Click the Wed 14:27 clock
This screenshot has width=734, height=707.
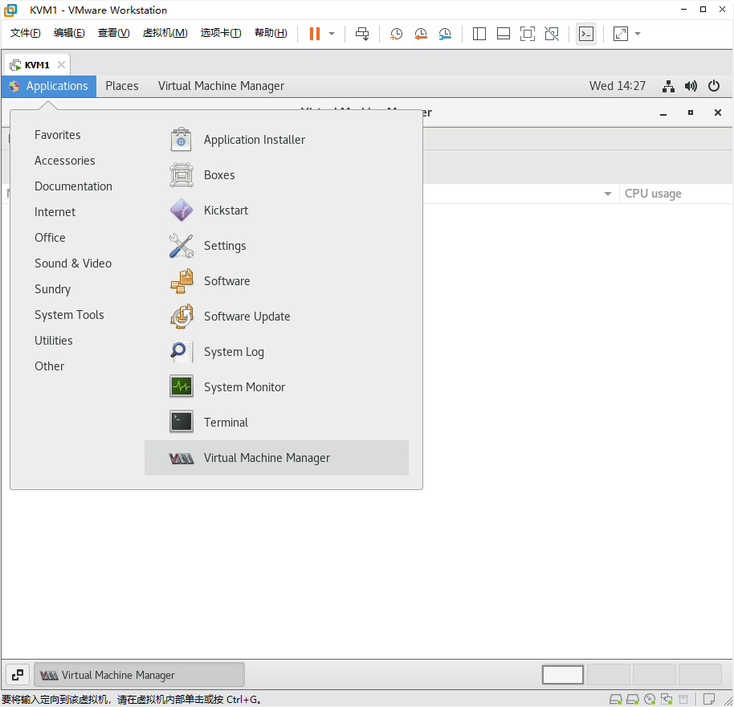(617, 86)
